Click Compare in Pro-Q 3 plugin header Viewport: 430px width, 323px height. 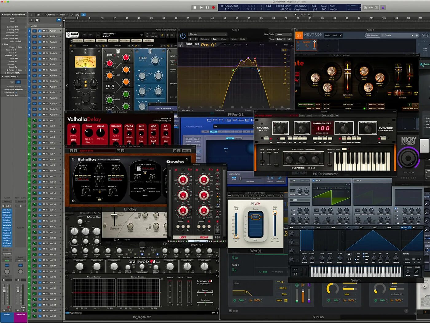coord(205,39)
